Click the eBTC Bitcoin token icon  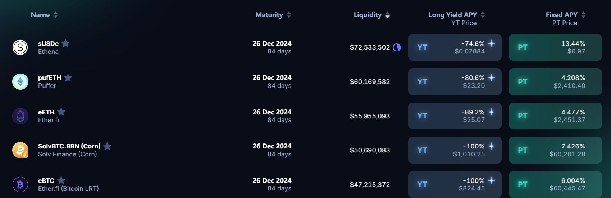(20, 184)
